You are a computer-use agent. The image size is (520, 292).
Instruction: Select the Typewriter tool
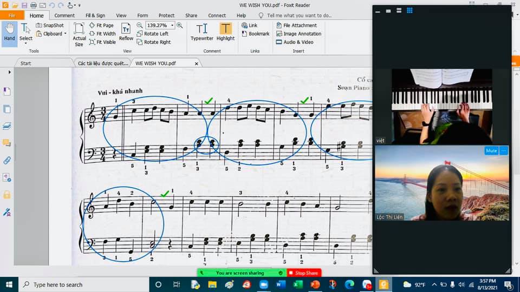pos(201,32)
